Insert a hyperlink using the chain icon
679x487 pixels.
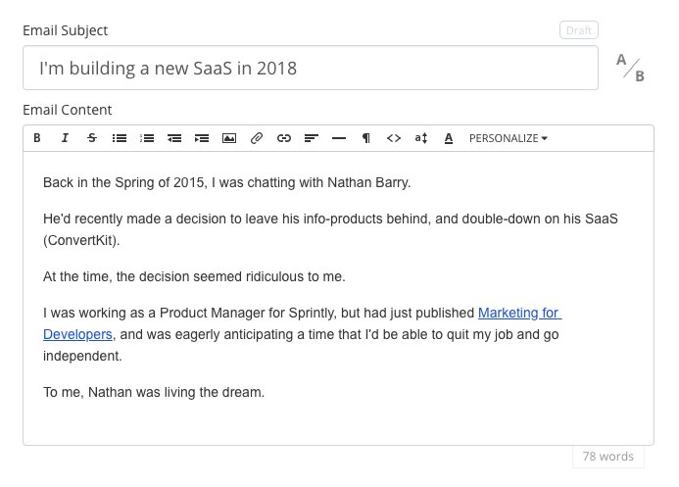coord(284,138)
